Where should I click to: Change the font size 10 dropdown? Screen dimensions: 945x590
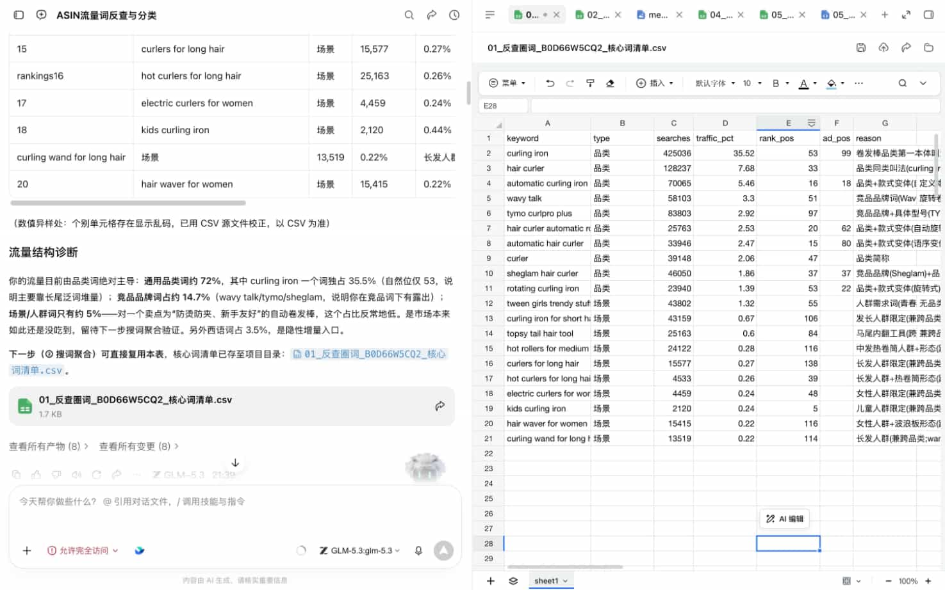(x=752, y=83)
